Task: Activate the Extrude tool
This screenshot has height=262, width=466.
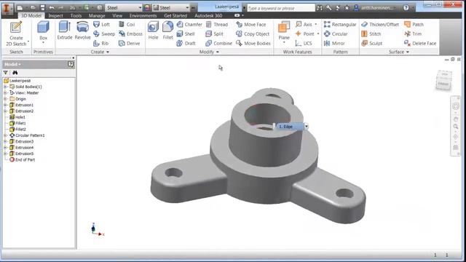Action: pos(65,31)
